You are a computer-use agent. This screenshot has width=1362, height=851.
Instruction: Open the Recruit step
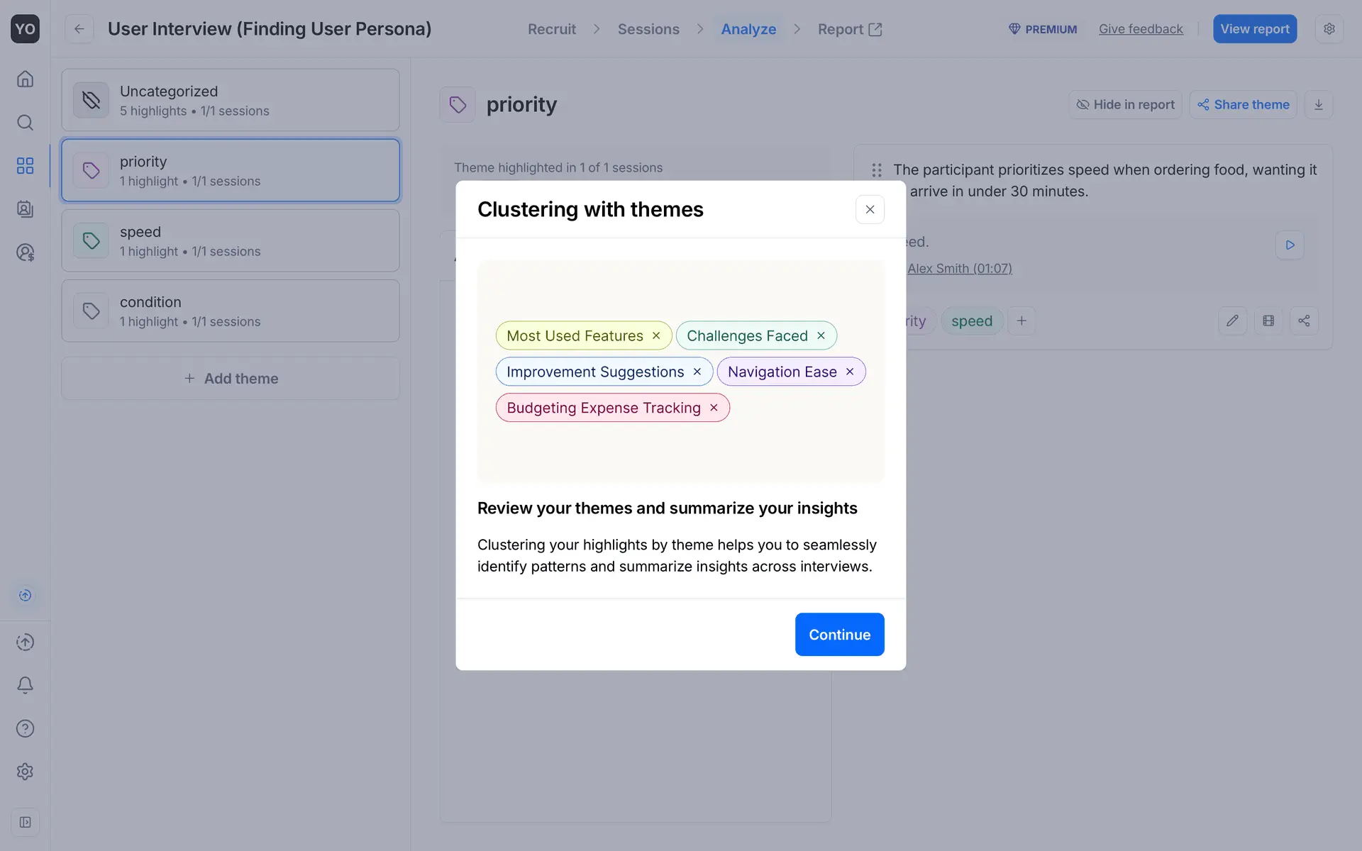coord(551,29)
